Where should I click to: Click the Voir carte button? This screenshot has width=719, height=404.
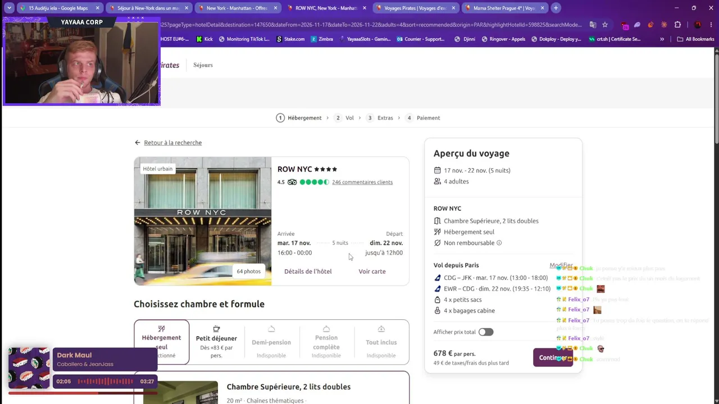(372, 272)
